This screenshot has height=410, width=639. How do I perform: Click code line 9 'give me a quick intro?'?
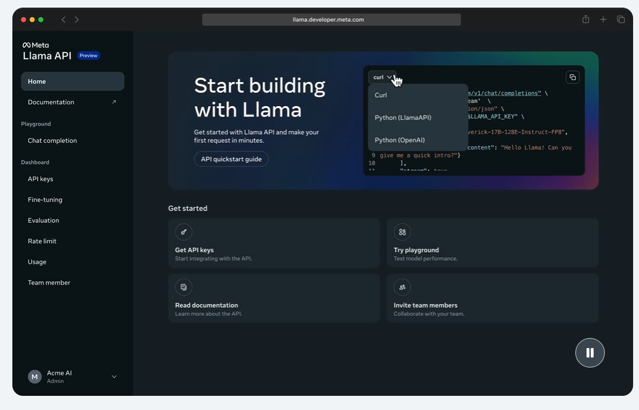click(420, 155)
